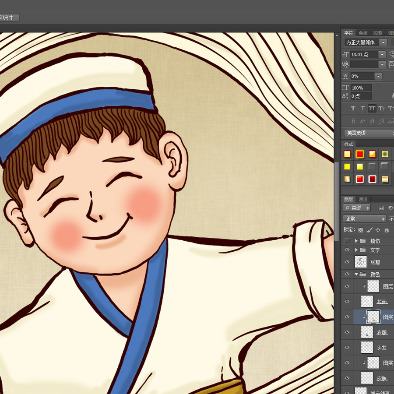This screenshot has height=394, width=394.
Task: Select the 皮肤 layer name
Action: coord(382,378)
